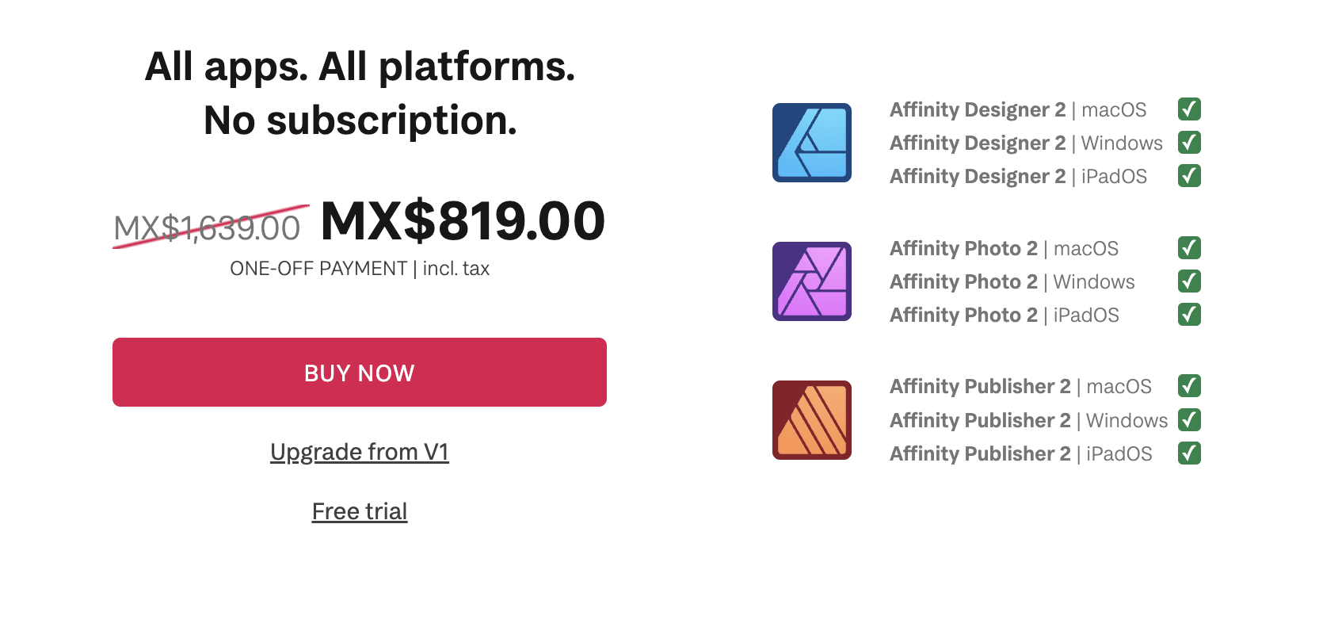The image size is (1342, 631).
Task: Click the Affinity Photo 2 iPadOS checkmark
Action: (x=1189, y=315)
